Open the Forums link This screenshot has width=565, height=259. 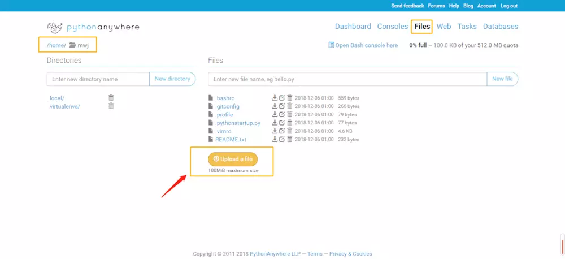coord(436,6)
